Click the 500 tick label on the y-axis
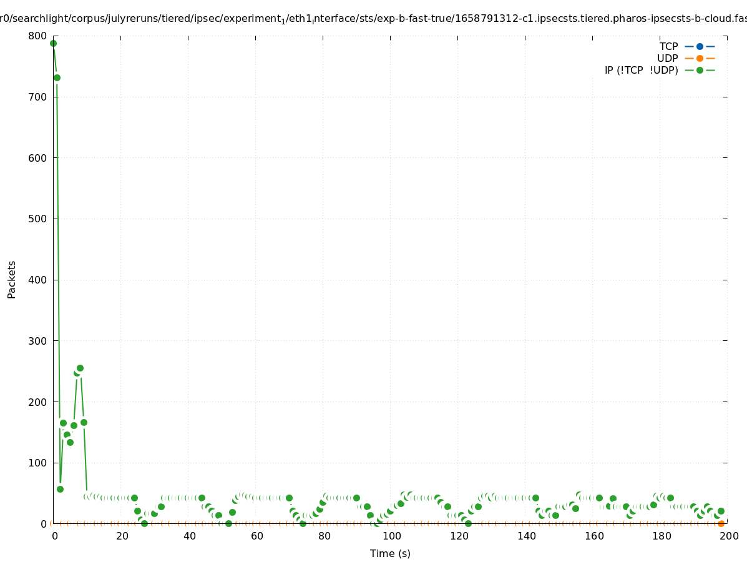Viewport: 747px width, 562px height. coord(37,219)
